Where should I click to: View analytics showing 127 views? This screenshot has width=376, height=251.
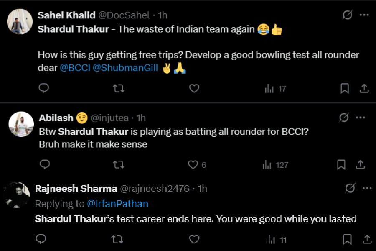pyautogui.click(x=275, y=165)
